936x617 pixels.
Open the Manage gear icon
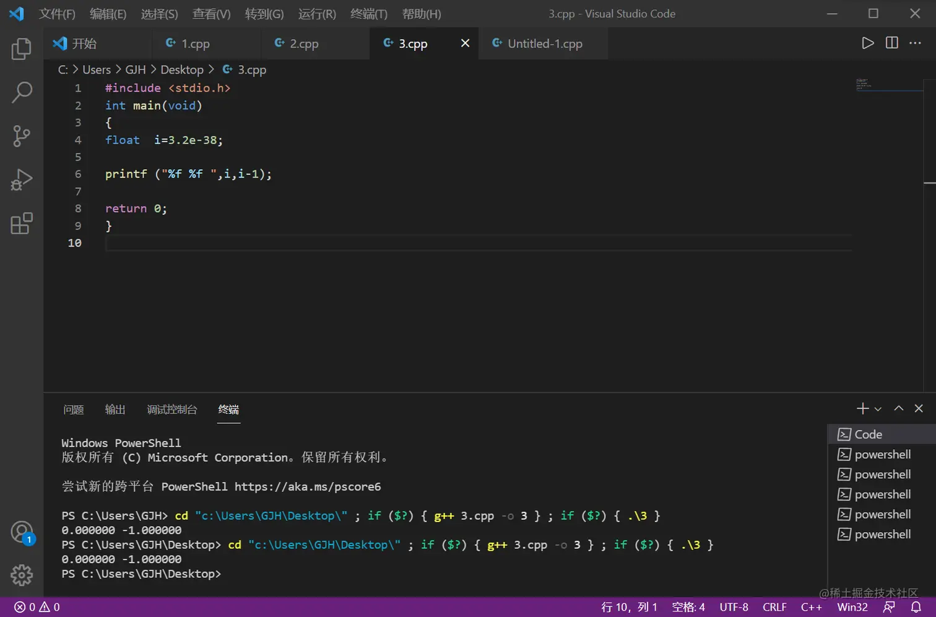[22, 575]
